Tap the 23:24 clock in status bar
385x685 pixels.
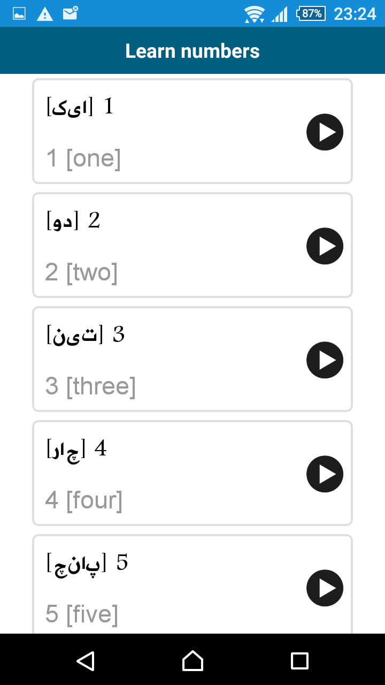[355, 13]
